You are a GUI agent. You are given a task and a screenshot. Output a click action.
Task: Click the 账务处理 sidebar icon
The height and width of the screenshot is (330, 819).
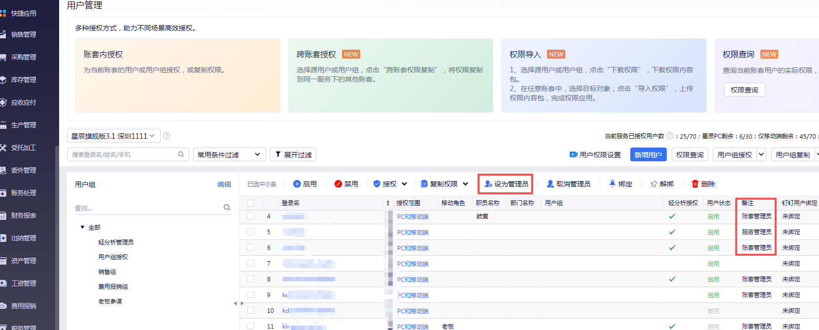(x=3, y=193)
